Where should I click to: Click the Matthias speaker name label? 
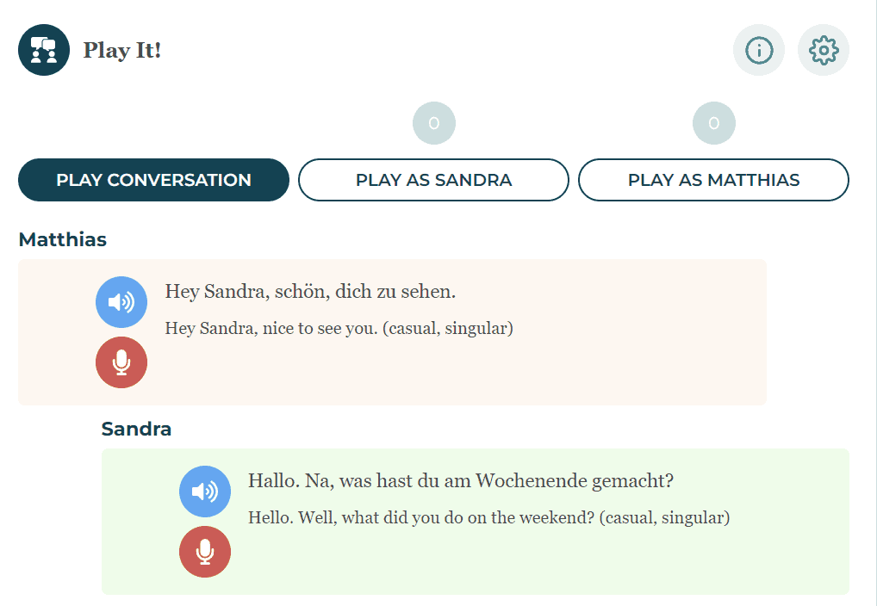[62, 239]
